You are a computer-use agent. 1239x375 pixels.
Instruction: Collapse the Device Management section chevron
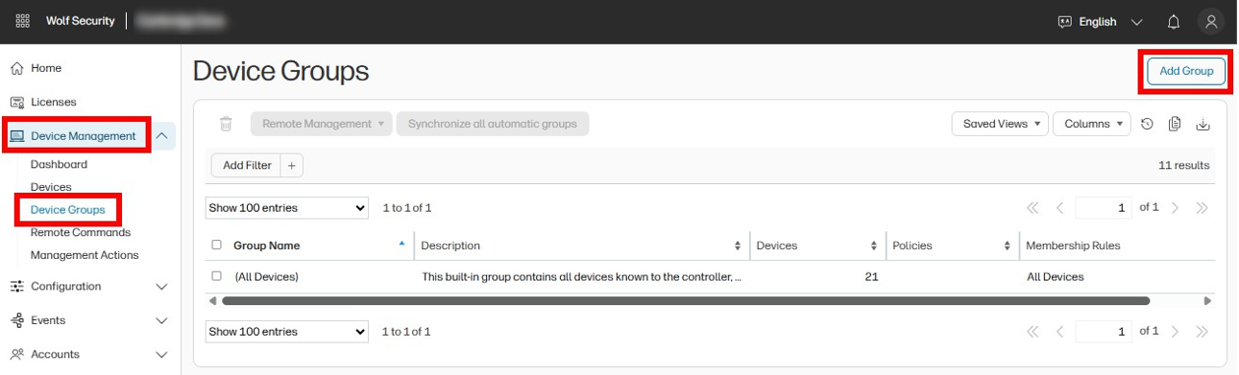click(x=161, y=136)
